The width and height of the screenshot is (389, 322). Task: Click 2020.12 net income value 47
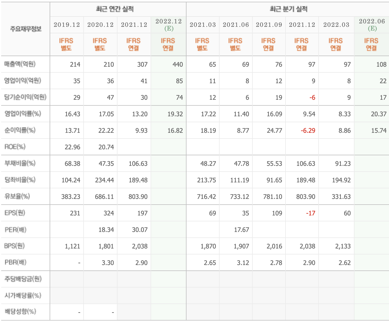(110, 97)
